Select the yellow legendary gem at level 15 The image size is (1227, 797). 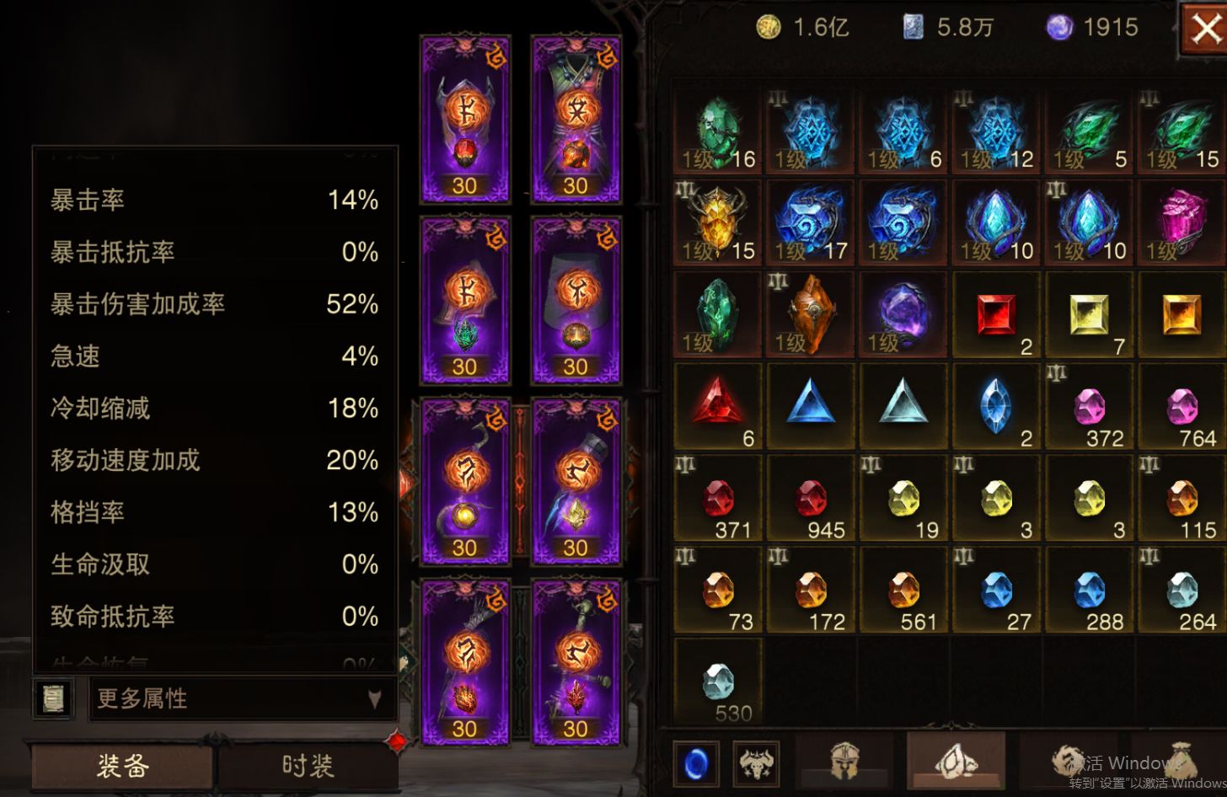pos(719,223)
